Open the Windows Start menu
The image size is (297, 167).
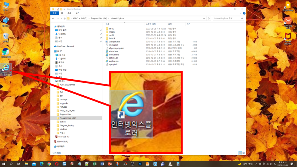click(x=4, y=164)
